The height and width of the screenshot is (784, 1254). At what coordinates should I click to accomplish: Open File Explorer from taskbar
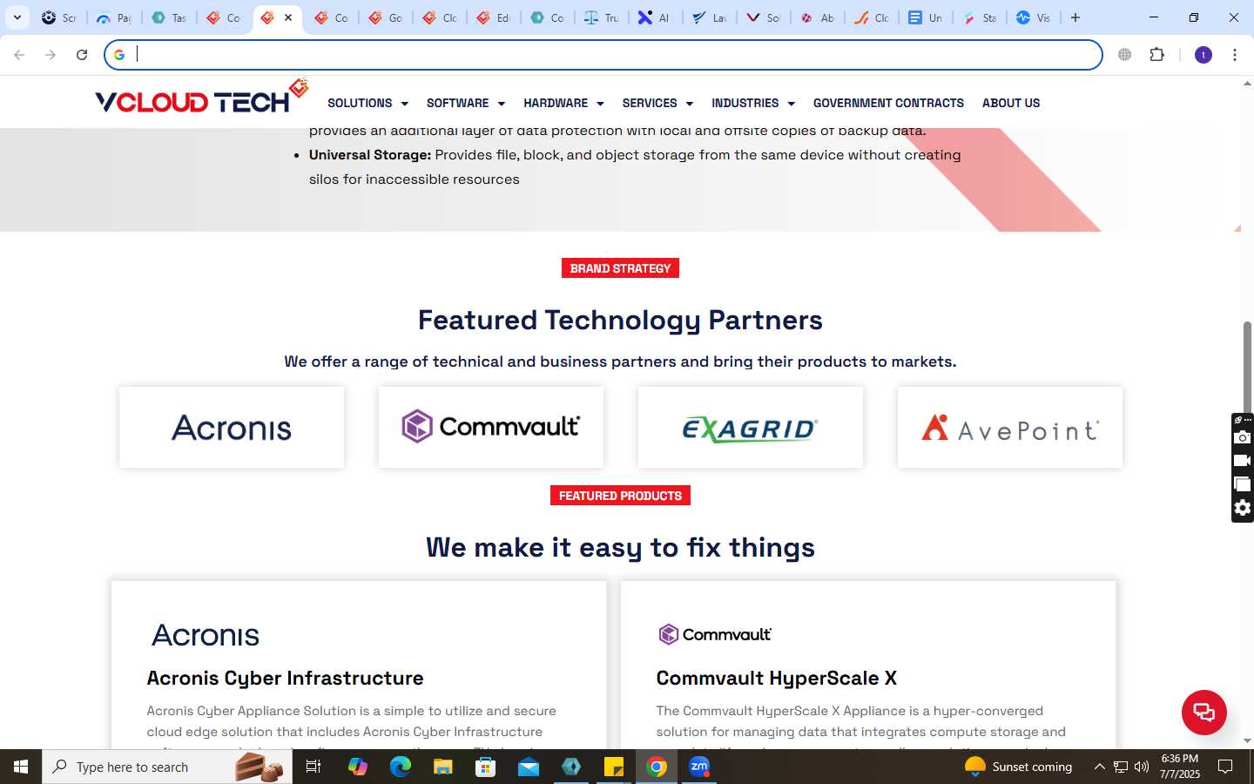pyautogui.click(x=443, y=767)
